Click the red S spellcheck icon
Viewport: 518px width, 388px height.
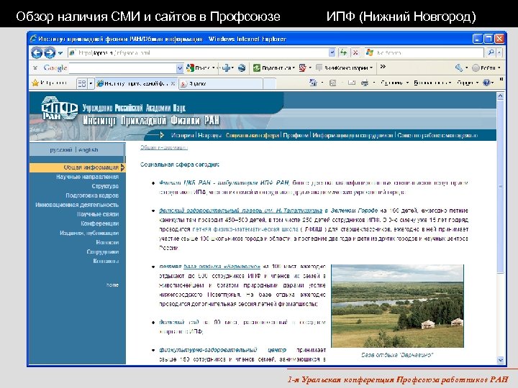coord(302,68)
